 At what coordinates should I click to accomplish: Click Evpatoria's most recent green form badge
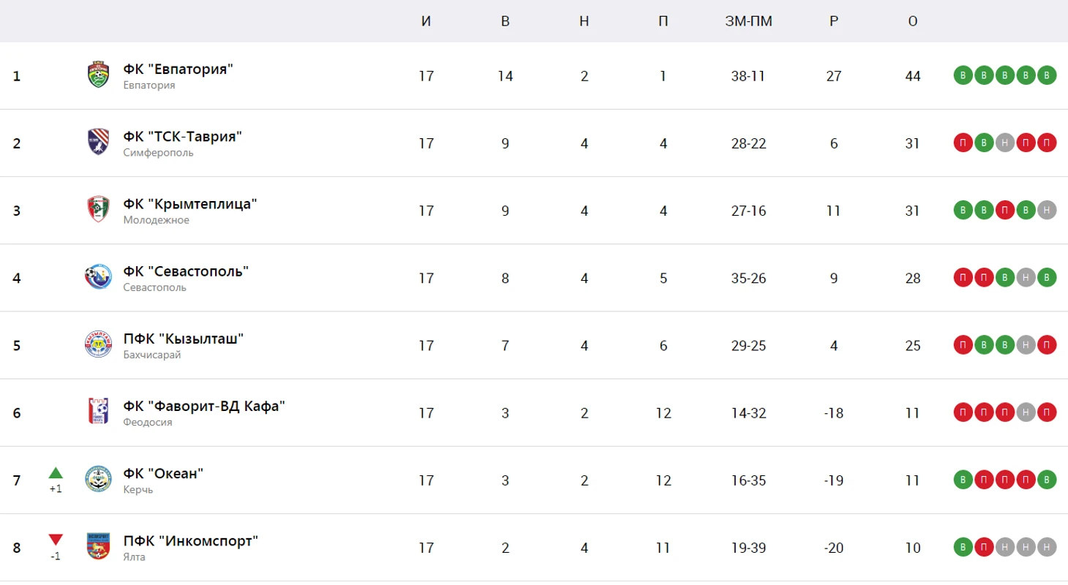[1047, 76]
